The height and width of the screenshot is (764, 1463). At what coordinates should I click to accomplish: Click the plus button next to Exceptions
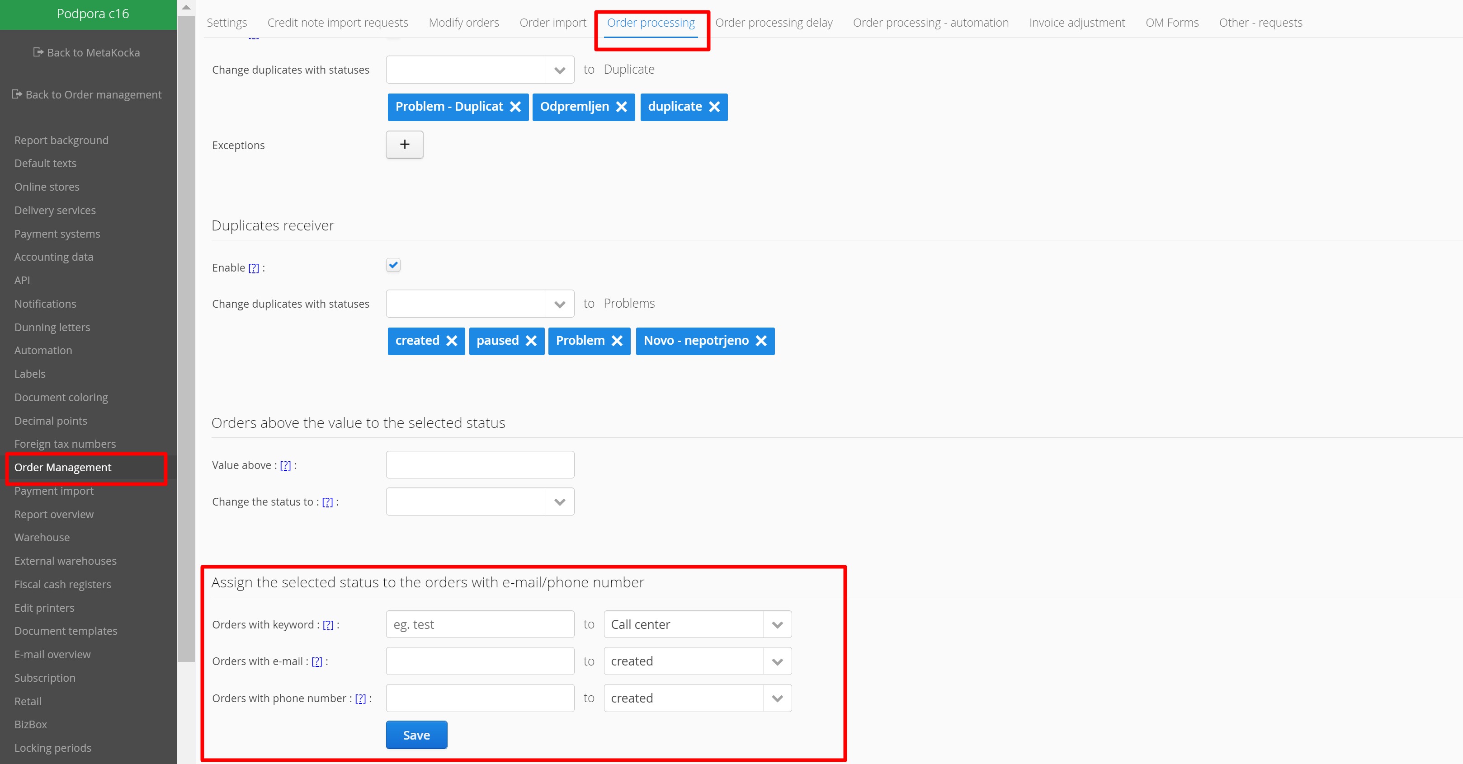click(404, 145)
